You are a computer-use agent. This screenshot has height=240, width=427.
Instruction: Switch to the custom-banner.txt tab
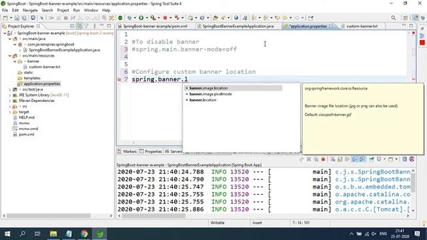(362, 27)
